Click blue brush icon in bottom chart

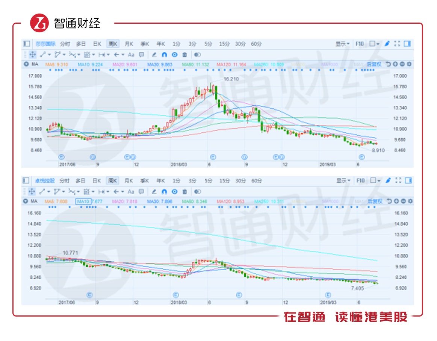pyautogui.click(x=388, y=181)
